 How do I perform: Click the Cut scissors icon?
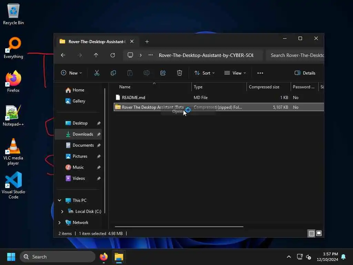tap(97, 73)
